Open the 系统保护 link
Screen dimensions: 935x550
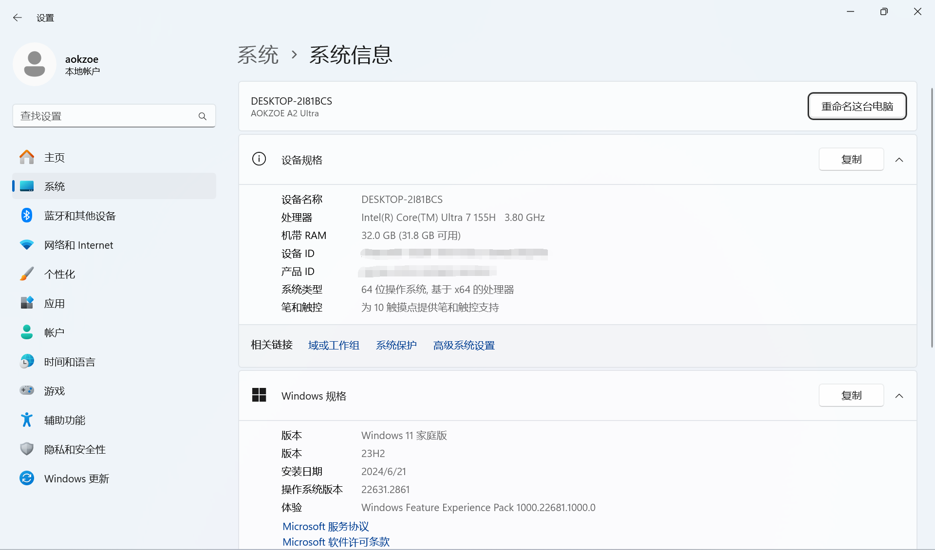tap(396, 345)
